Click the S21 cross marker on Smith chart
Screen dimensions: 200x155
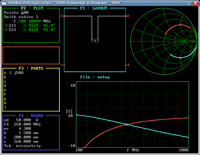[x=180, y=58]
